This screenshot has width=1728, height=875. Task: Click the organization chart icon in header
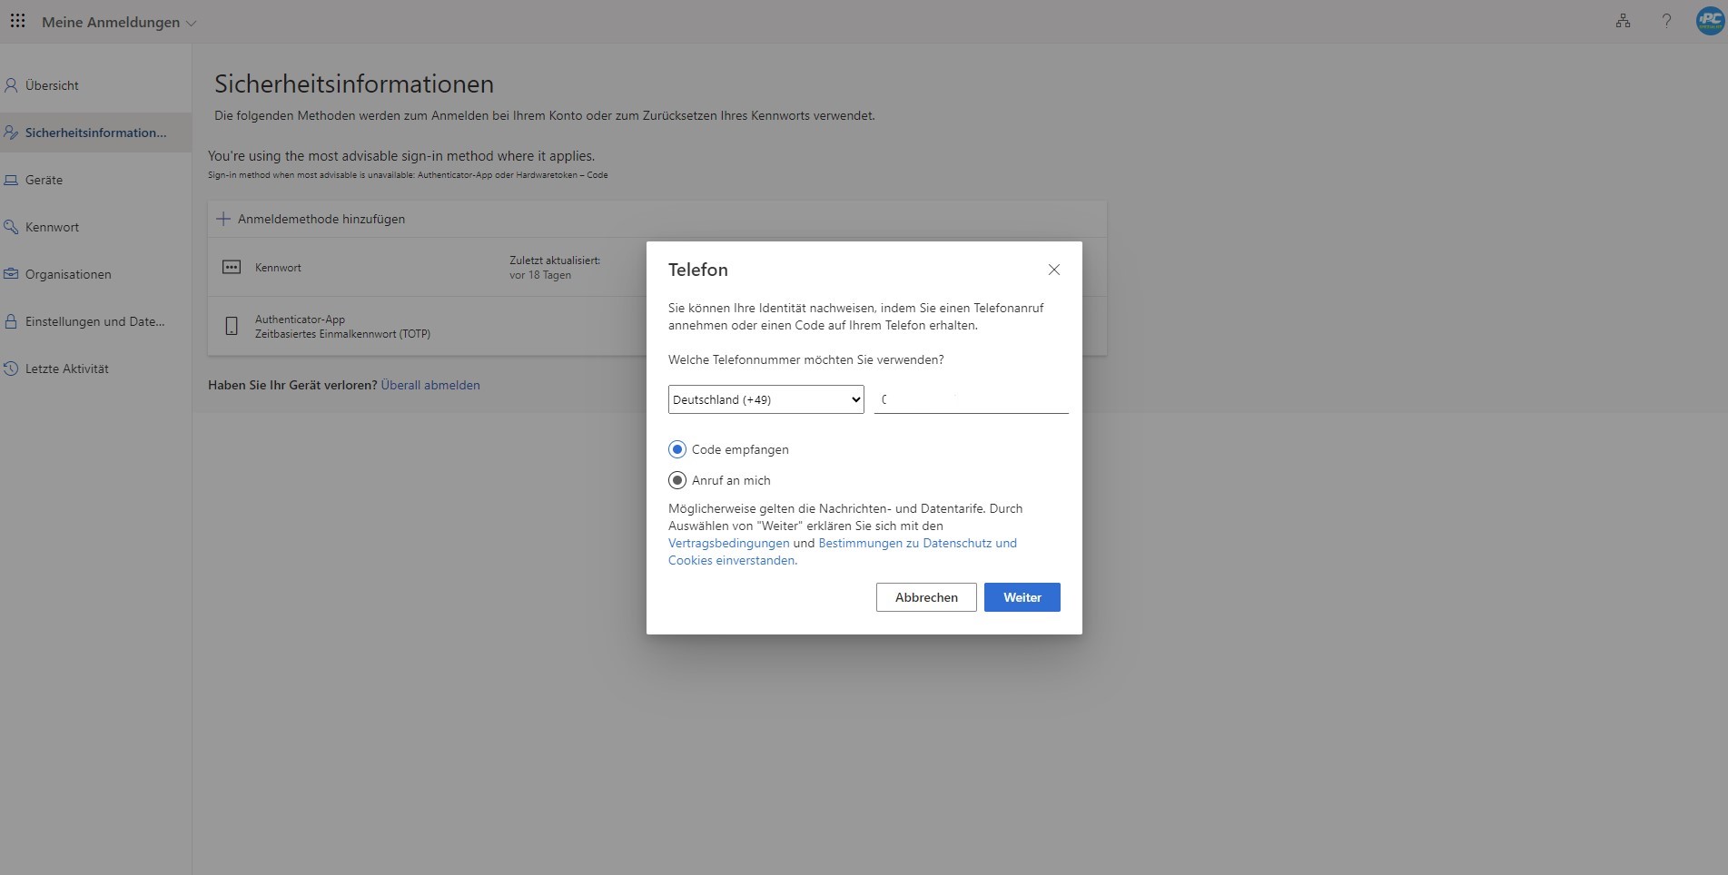(1623, 21)
